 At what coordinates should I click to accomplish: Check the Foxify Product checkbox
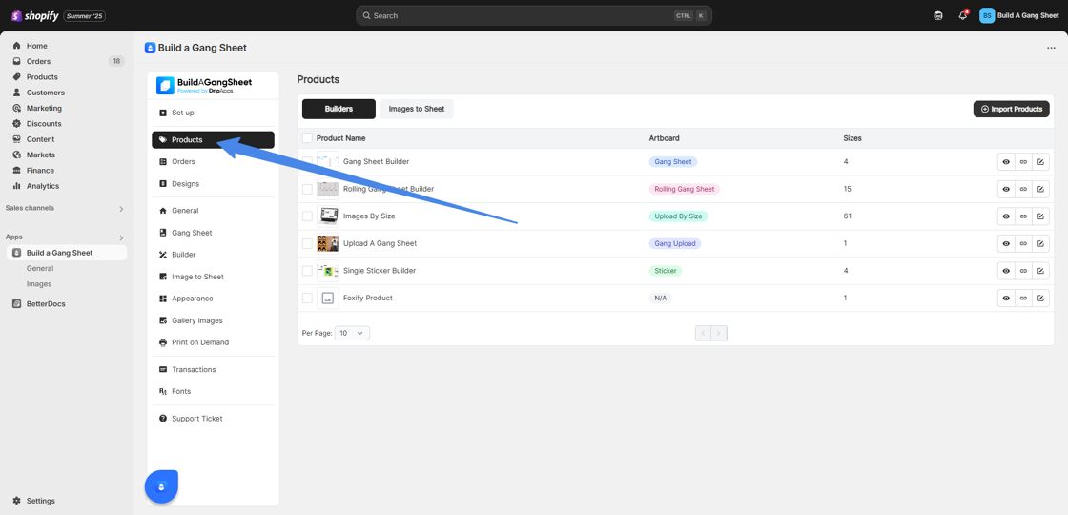[307, 298]
